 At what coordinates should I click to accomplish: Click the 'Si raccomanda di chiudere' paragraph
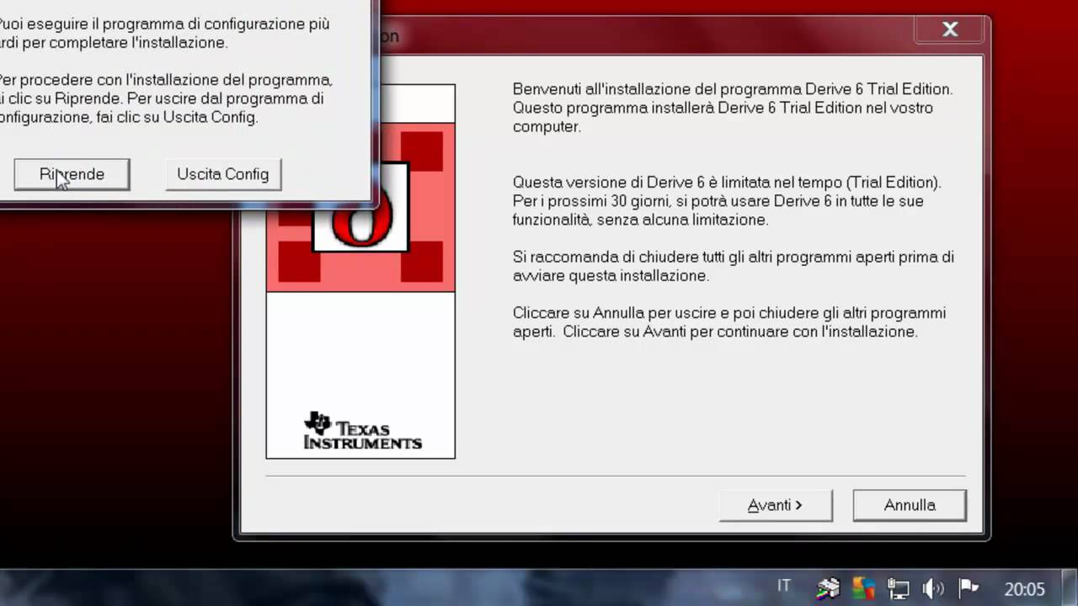tap(733, 266)
